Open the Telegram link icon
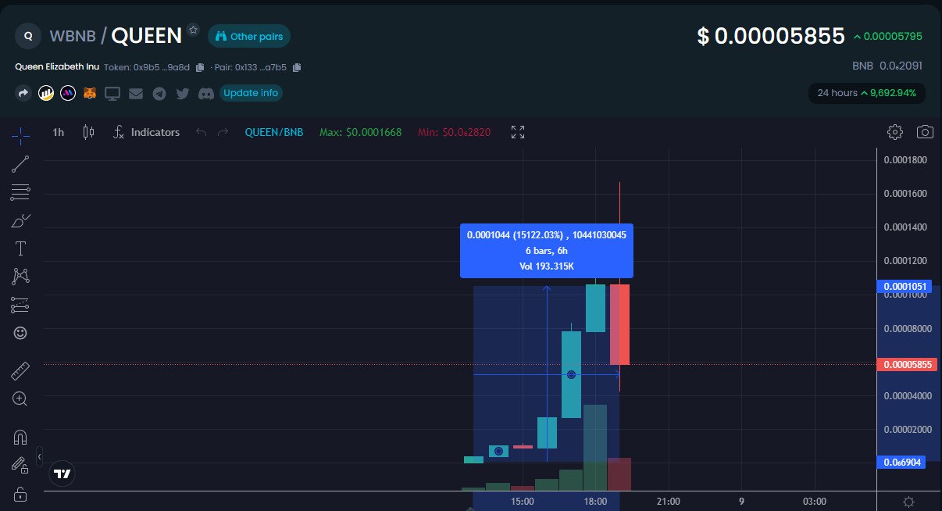 pos(159,94)
